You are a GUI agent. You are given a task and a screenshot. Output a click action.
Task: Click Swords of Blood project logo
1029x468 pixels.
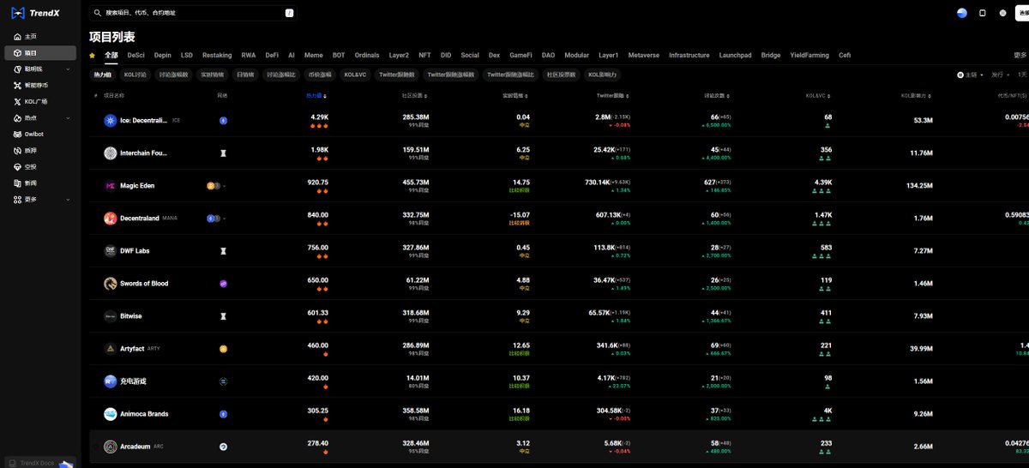click(x=110, y=284)
